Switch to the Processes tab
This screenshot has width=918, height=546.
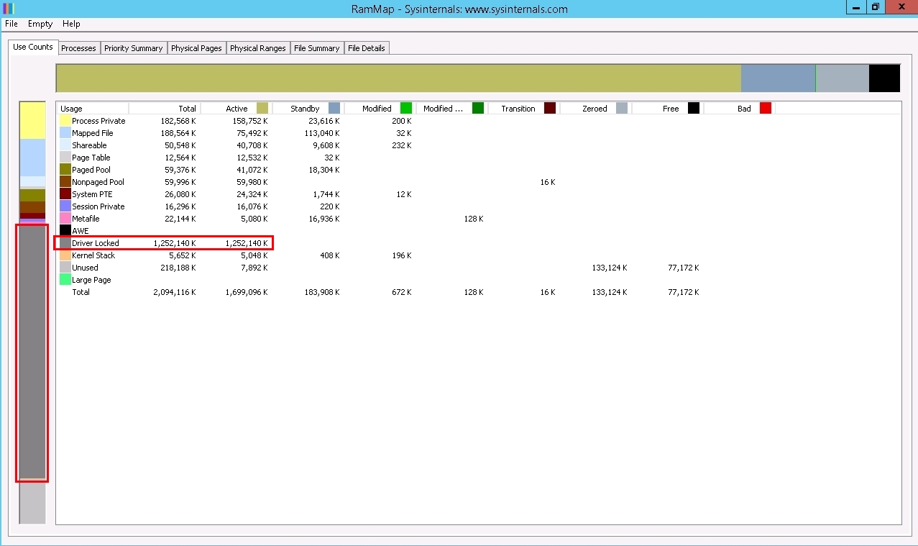(78, 48)
